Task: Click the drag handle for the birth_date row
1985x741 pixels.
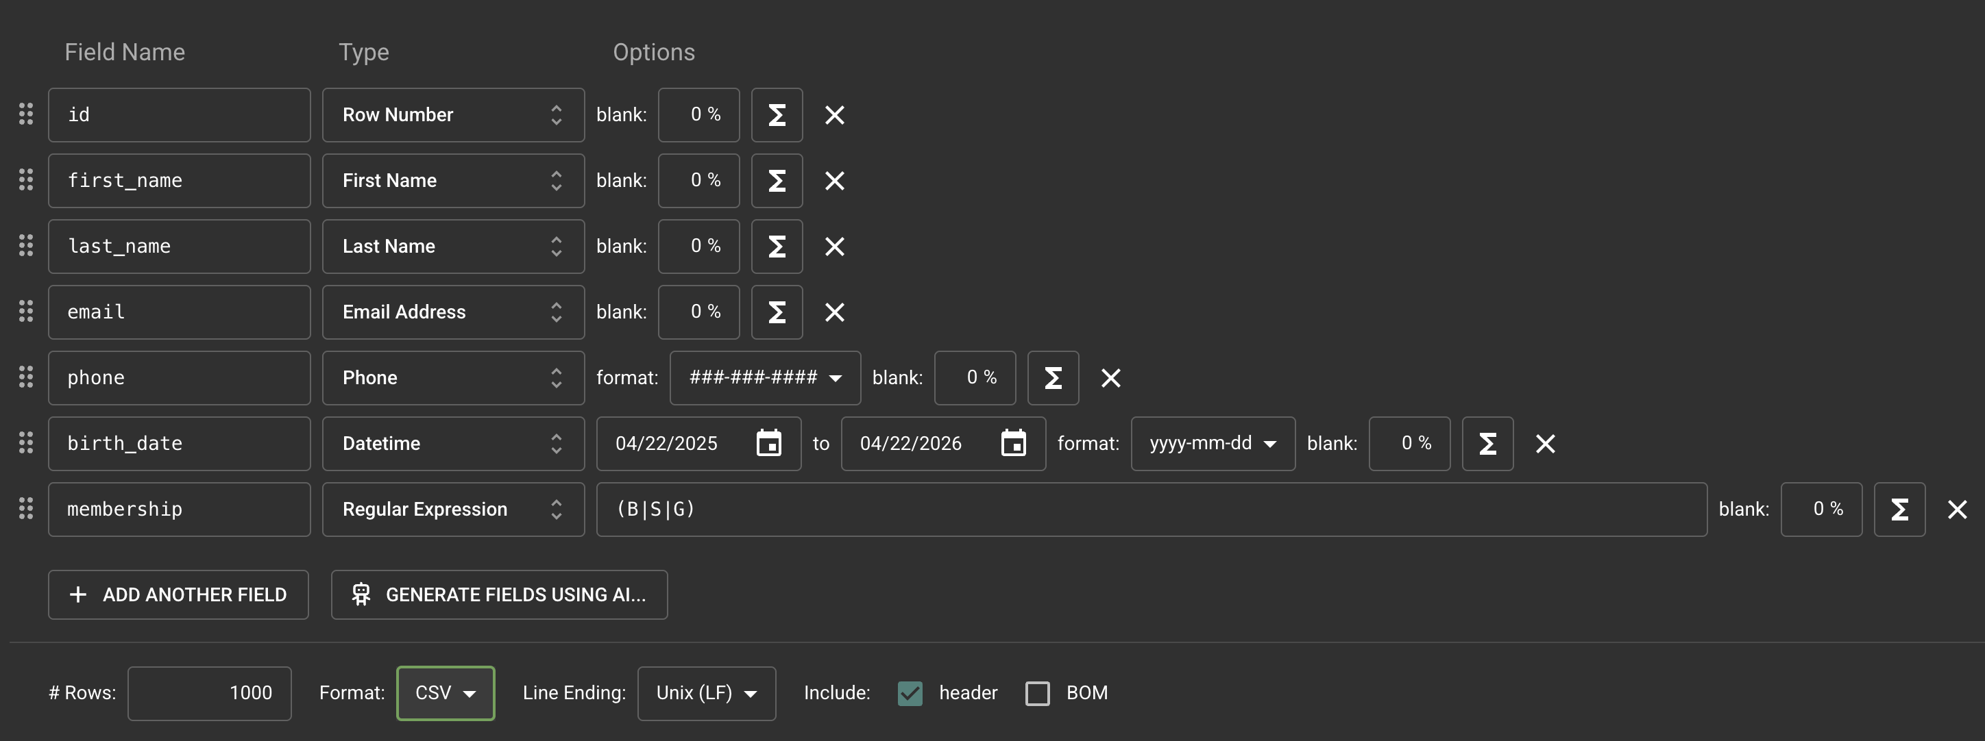Action: pos(25,443)
